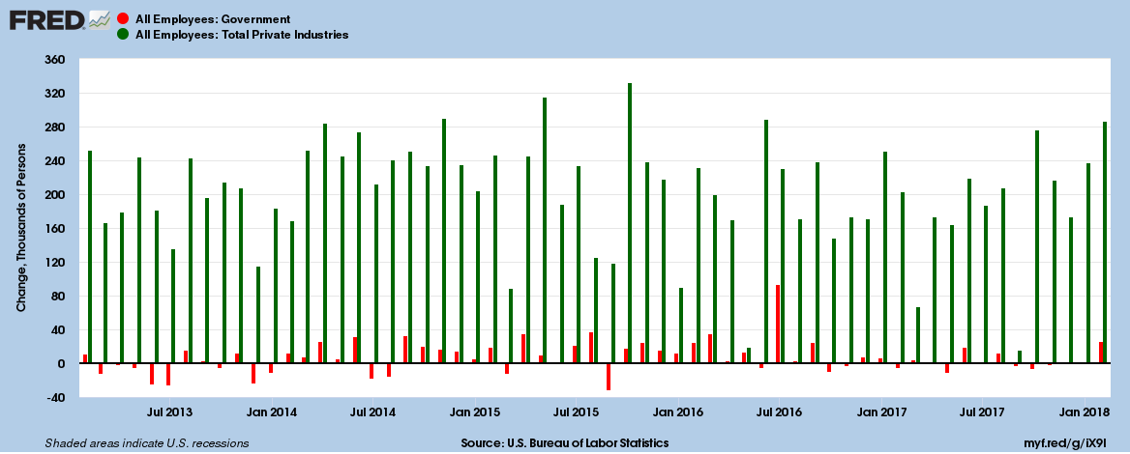Toggle the 'All Employees: Government' legend label
1130x454 pixels.
coord(212,19)
